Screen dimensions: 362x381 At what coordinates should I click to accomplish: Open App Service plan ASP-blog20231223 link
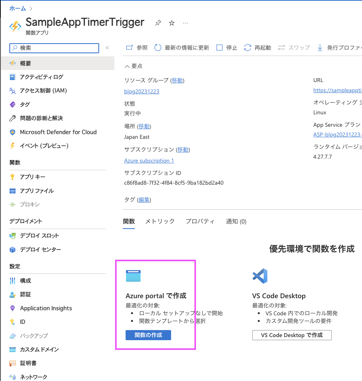pos(338,135)
